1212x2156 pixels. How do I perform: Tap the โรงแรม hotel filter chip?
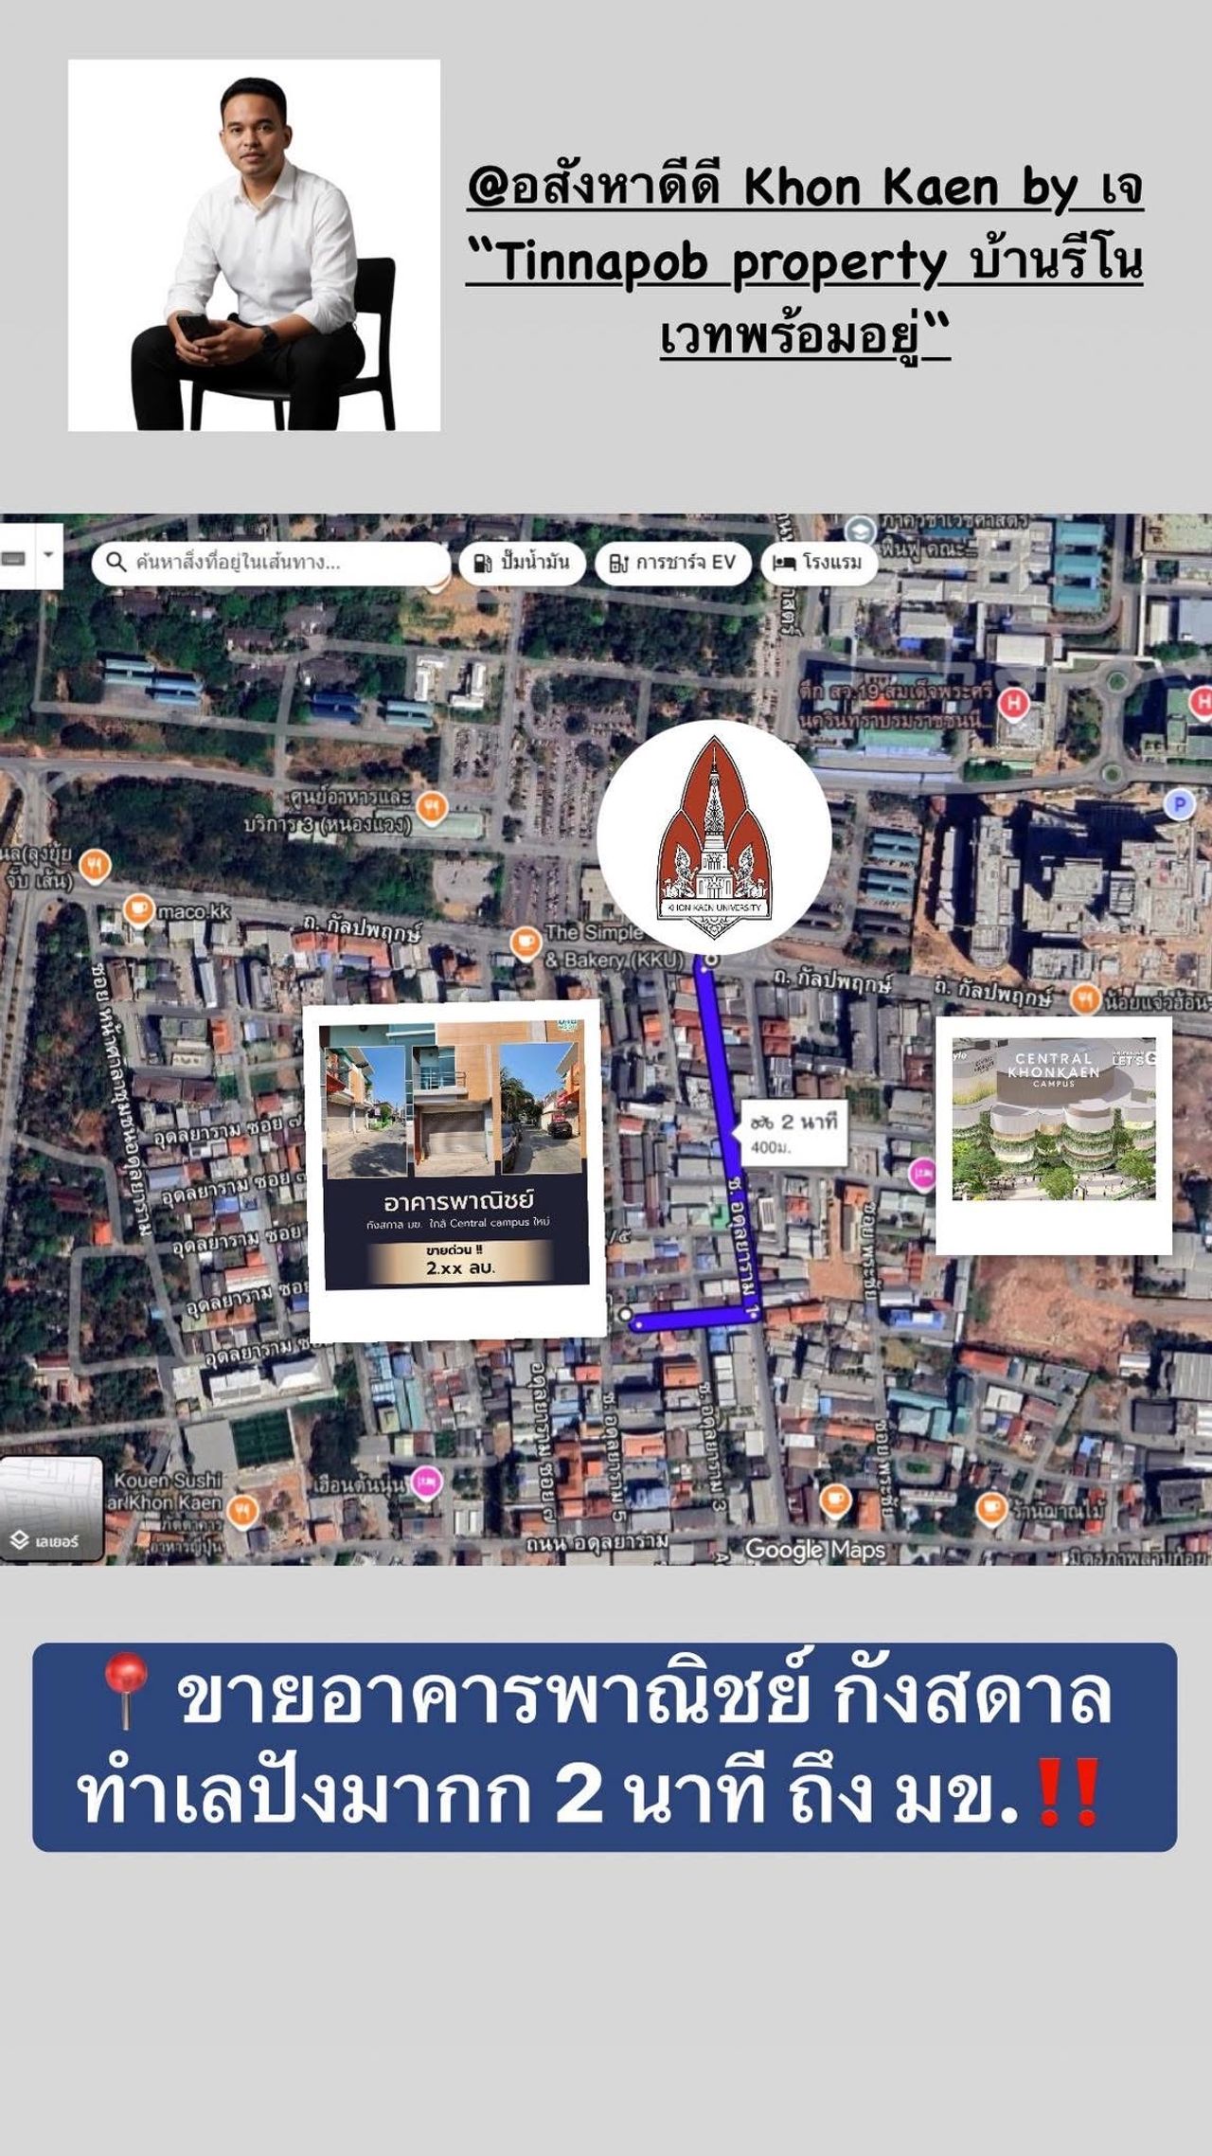pos(819,563)
